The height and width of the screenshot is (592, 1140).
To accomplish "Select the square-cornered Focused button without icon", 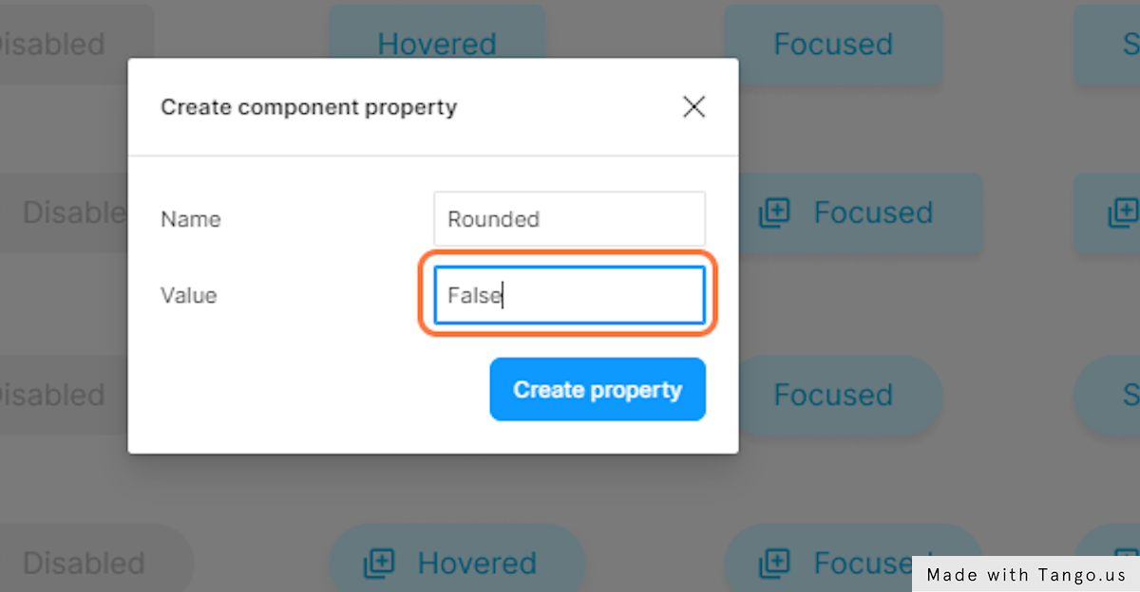I will 833,44.
